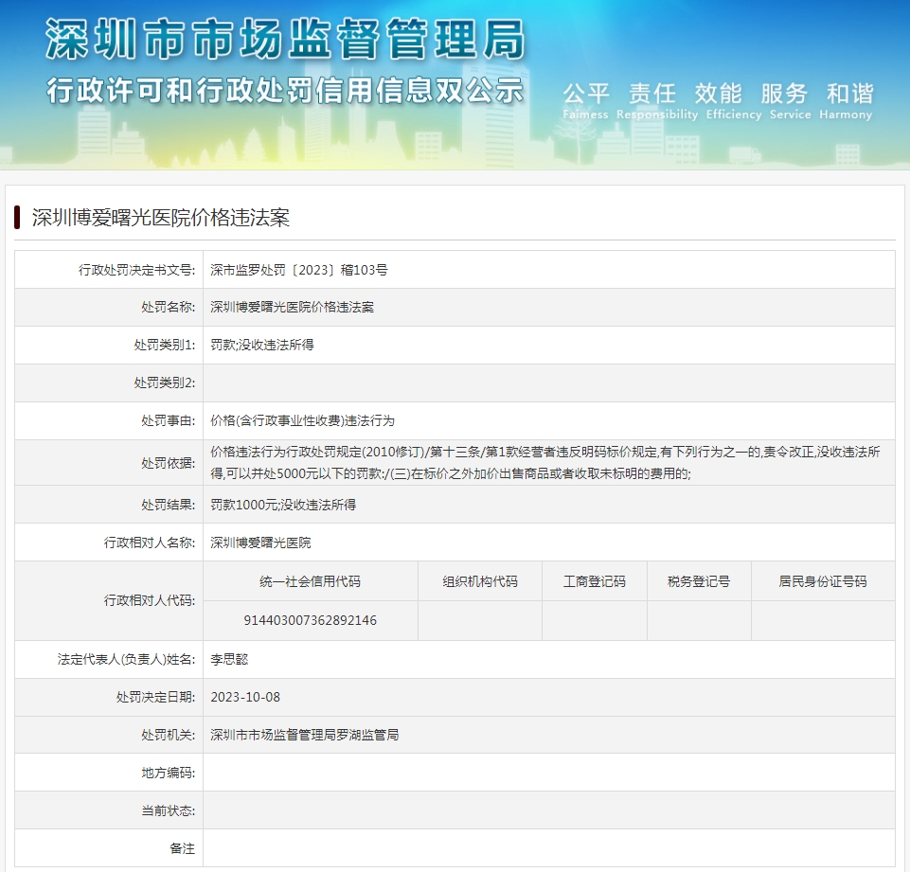Select the text 价格(含行政事业性收费)违法行为
910x872 pixels.
coord(302,420)
